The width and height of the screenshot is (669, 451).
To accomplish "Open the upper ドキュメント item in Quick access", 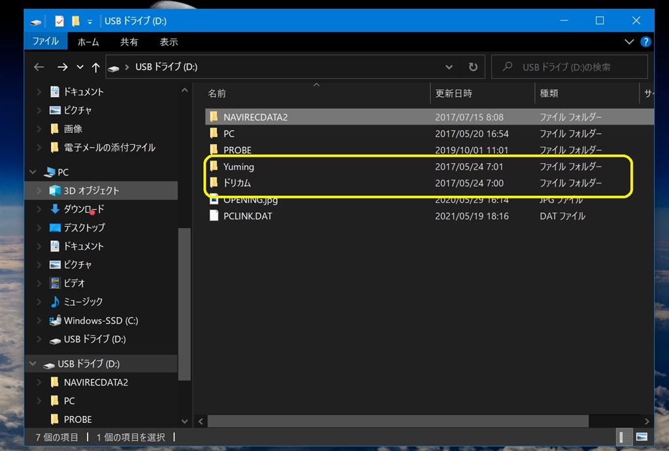I will pyautogui.click(x=84, y=91).
